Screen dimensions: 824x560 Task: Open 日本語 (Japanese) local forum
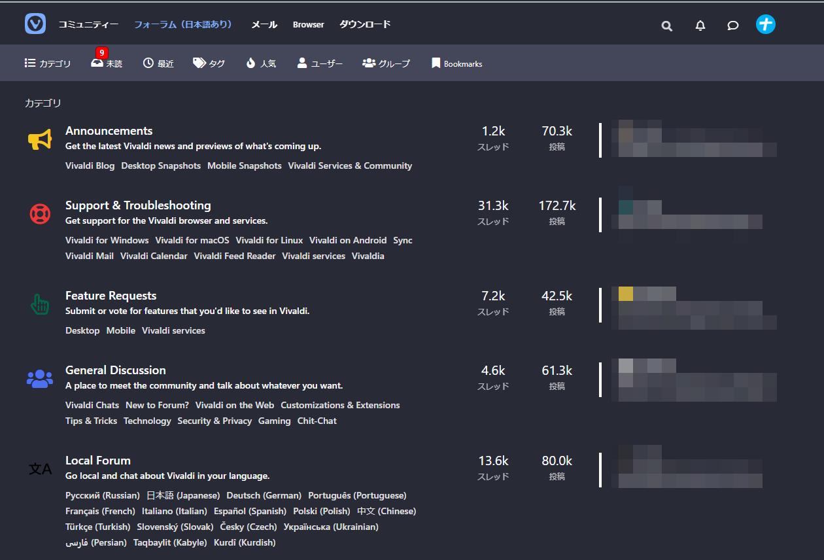tap(183, 495)
